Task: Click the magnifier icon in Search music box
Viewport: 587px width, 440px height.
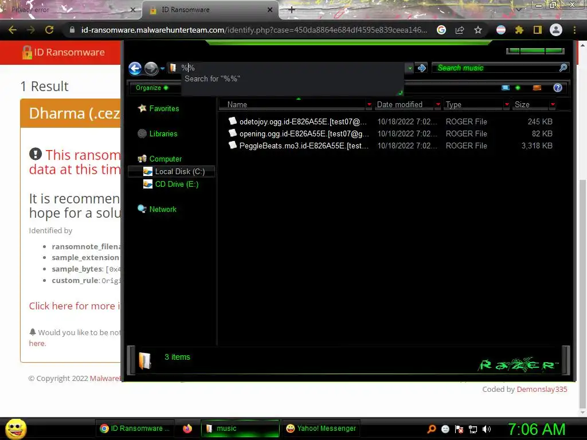Action: [x=563, y=68]
